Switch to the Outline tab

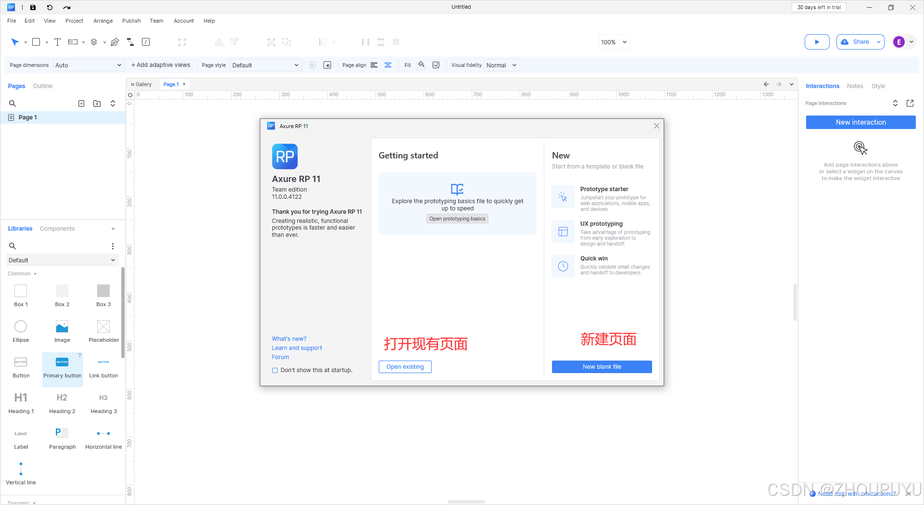pyautogui.click(x=43, y=86)
